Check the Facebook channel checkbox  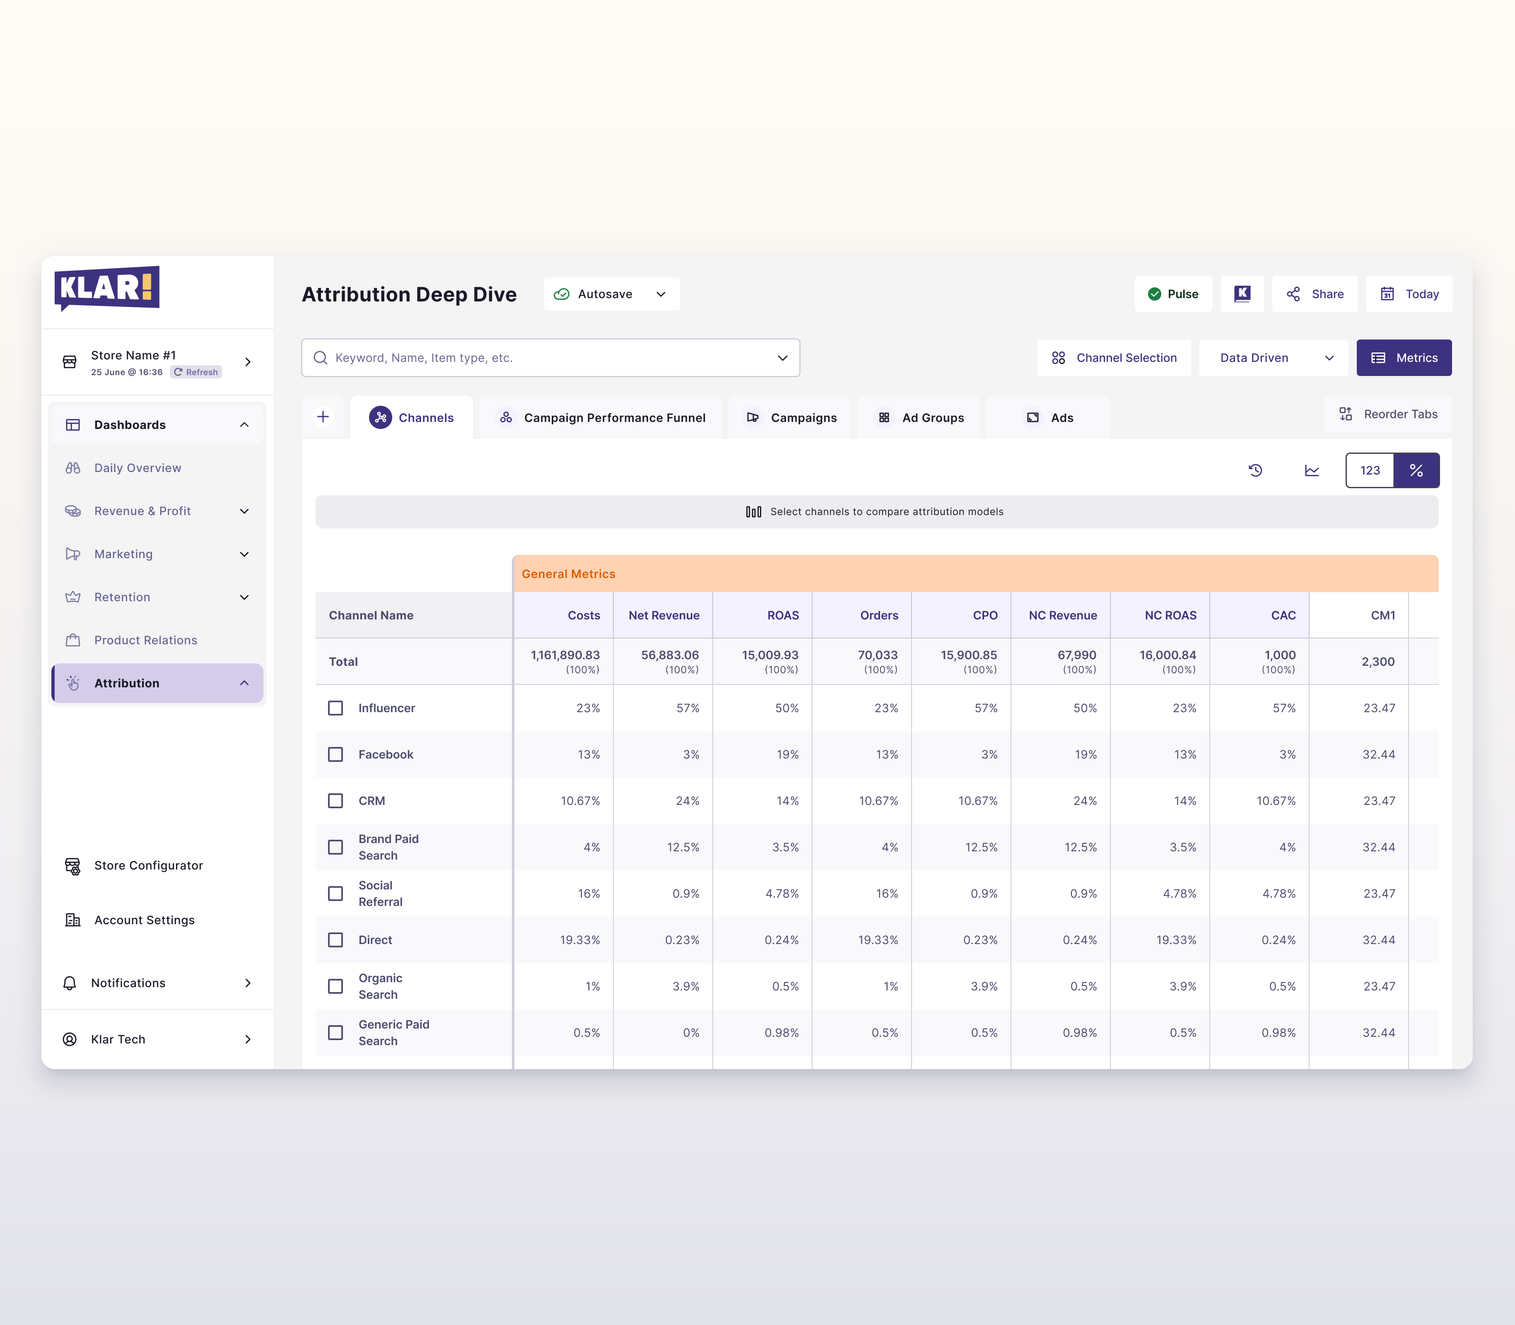click(336, 754)
